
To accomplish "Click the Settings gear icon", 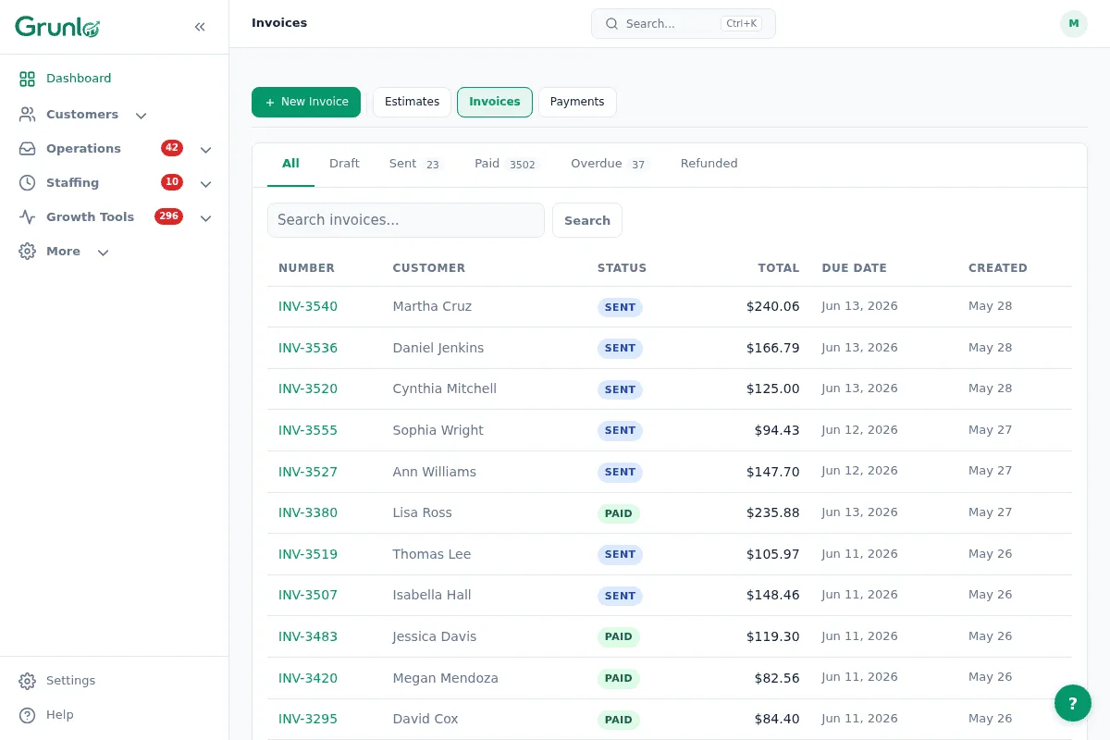I will pos(27,681).
